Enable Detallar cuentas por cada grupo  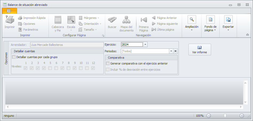[x=14, y=57]
